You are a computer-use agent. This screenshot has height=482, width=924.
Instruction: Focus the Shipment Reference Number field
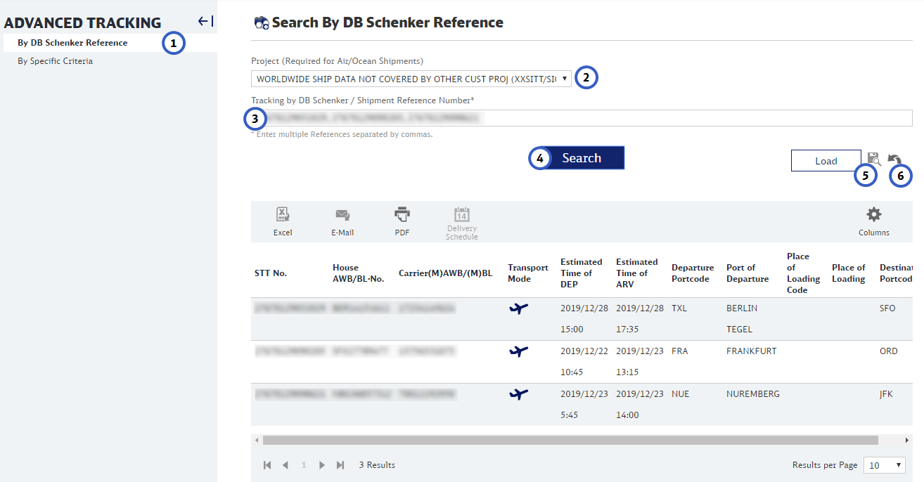582,118
